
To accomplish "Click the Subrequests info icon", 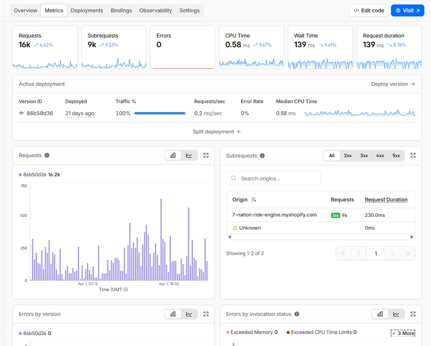I will pyautogui.click(x=262, y=156).
